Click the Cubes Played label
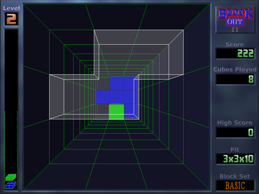 click(235, 70)
